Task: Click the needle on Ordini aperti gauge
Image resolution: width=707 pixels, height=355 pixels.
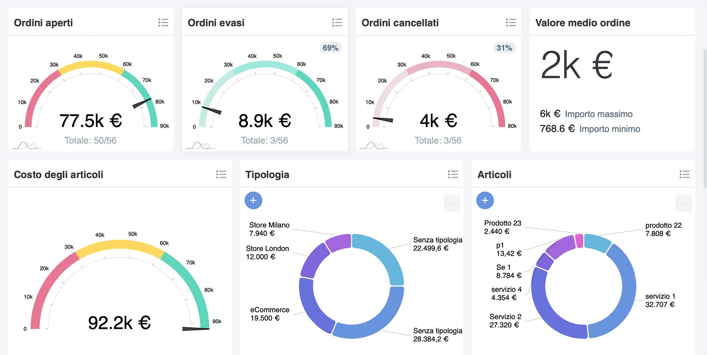Action: [142, 103]
